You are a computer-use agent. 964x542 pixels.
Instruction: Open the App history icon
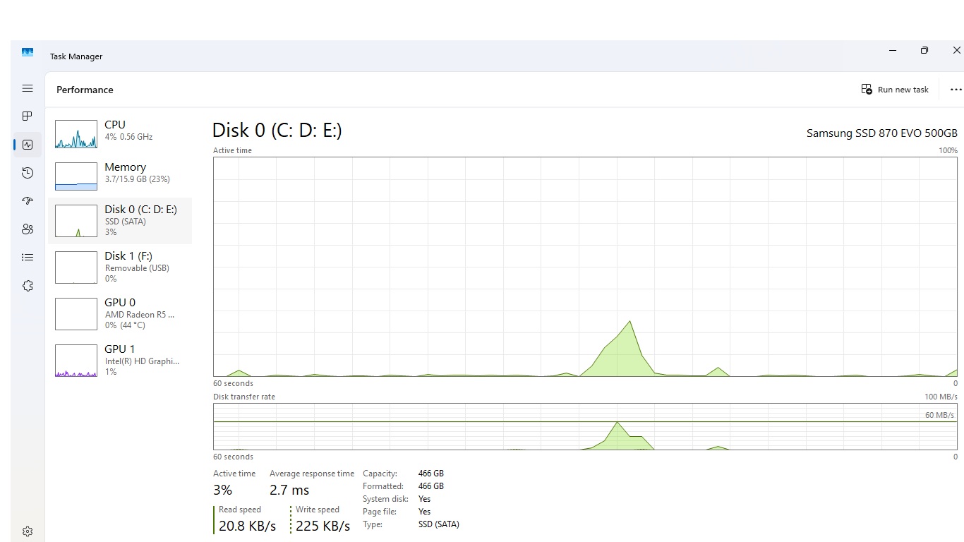tap(28, 173)
